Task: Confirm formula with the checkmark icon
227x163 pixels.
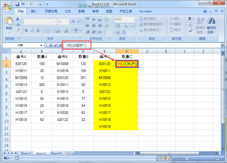Action: 55,45
